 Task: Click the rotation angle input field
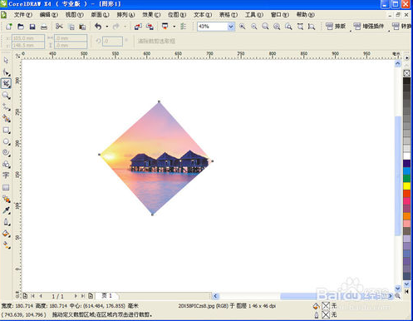[112, 41]
